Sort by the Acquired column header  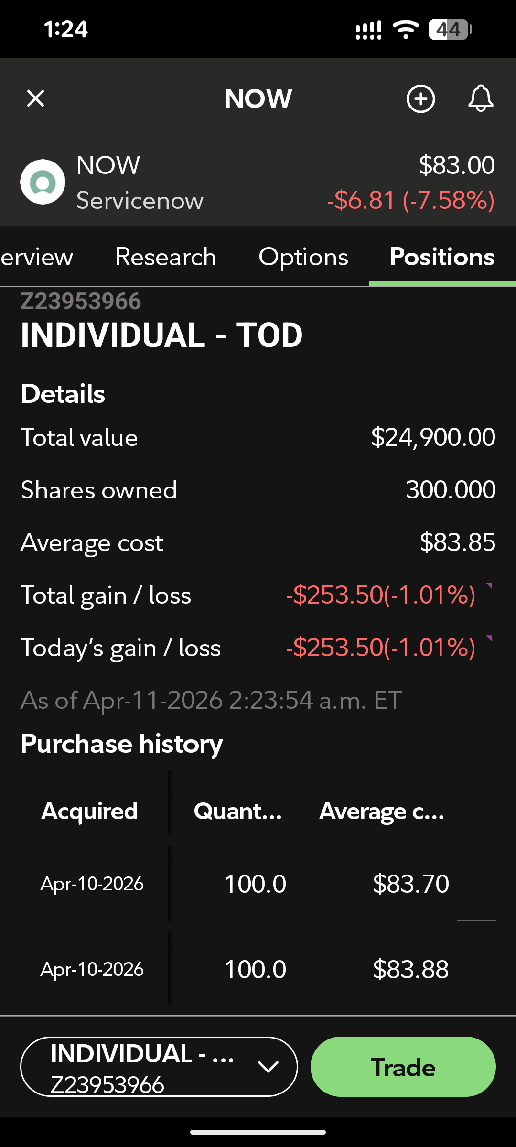tap(89, 811)
